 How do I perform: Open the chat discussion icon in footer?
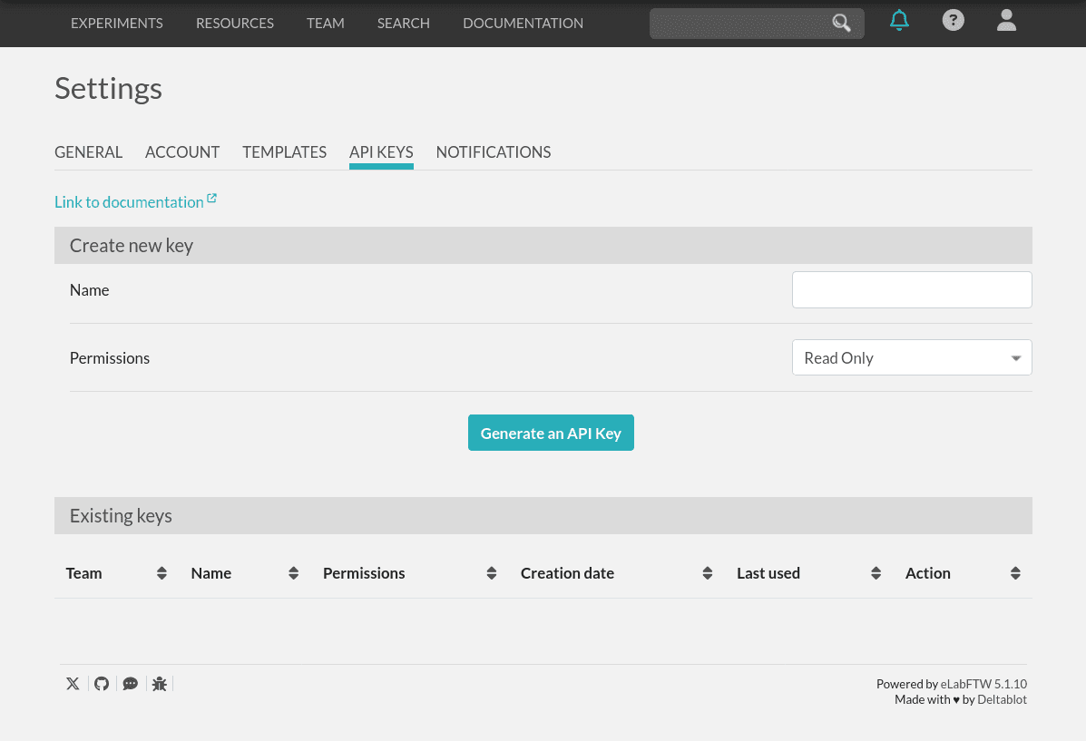coord(130,683)
